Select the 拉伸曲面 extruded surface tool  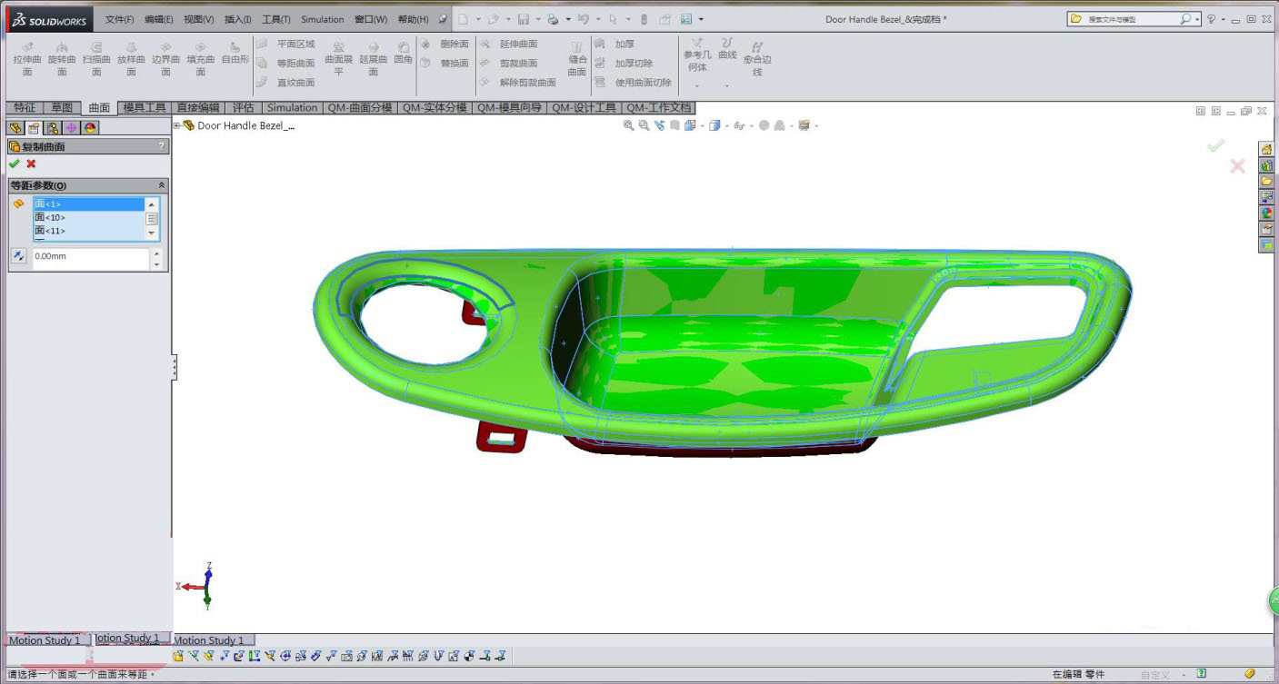[27, 59]
